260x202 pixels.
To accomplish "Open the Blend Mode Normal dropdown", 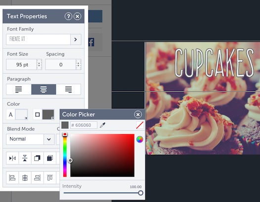I will click(x=30, y=139).
